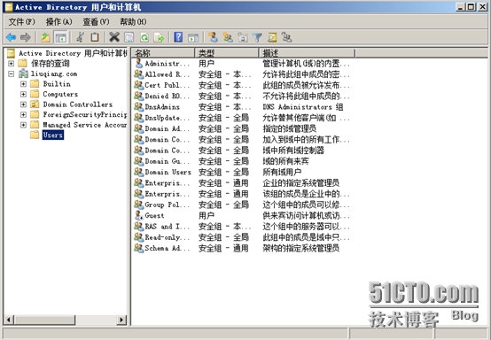Create a new organizational unit with its toolbar icon
Screen dimensions: 491x340
pyautogui.click(x=243, y=37)
